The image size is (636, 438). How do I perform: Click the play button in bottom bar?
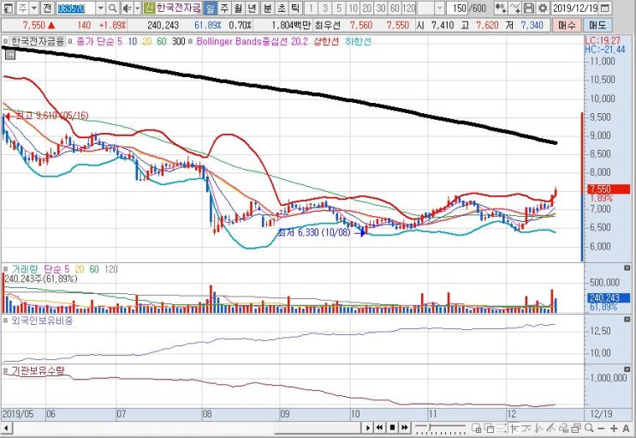click(367, 428)
